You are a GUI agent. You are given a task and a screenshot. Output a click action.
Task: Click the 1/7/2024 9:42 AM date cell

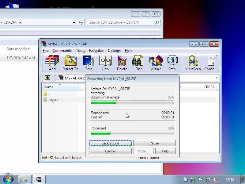21,58
